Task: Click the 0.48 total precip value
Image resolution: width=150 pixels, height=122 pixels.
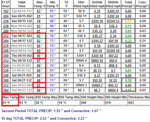Action: pyautogui.click(x=128, y=36)
